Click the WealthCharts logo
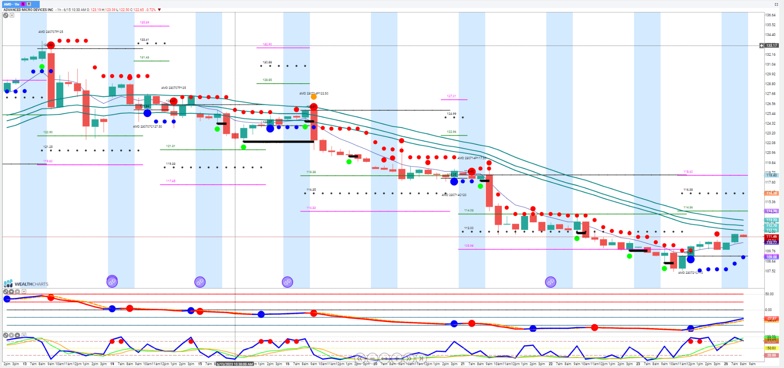Viewport: 784px width, 368px height. click(x=26, y=284)
